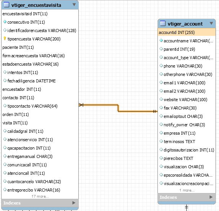Click the vtiger_account table title

click(x=185, y=24)
